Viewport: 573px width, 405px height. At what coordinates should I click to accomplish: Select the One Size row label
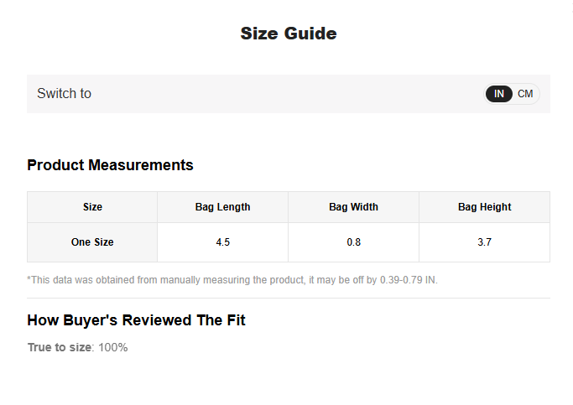[x=92, y=242]
